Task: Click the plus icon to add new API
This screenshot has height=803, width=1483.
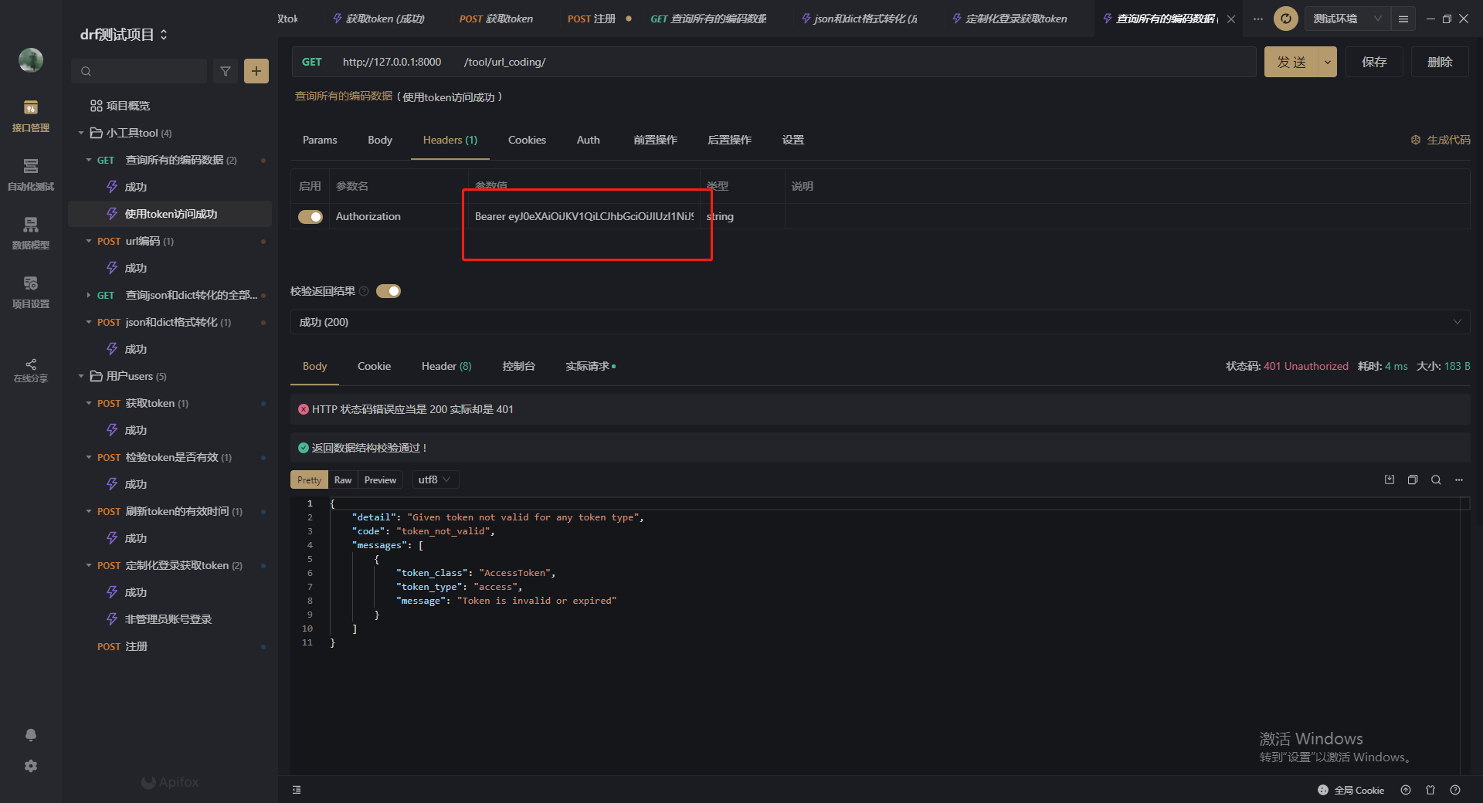Action: (256, 71)
